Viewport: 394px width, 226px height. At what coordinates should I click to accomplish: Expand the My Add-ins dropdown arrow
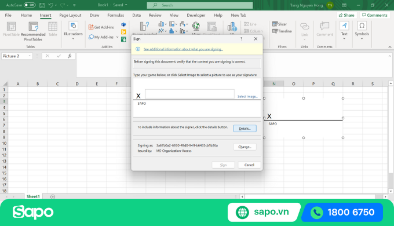coord(117,37)
